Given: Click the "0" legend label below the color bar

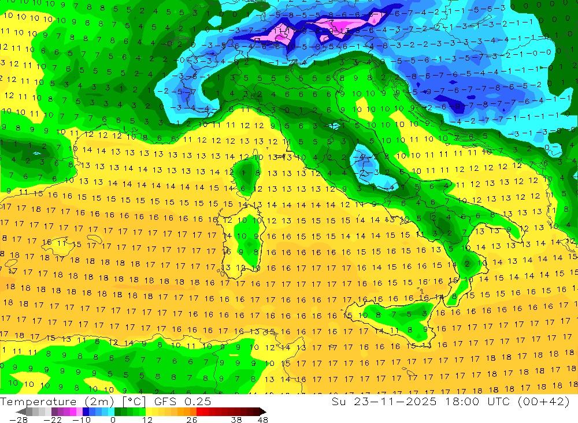Looking at the screenshot, I should (113, 420).
